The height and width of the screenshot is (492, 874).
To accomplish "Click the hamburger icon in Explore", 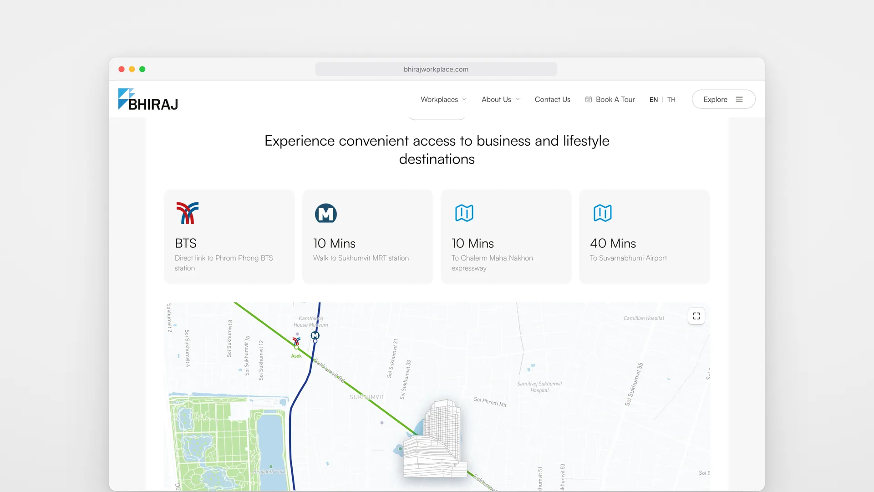I will [x=739, y=99].
